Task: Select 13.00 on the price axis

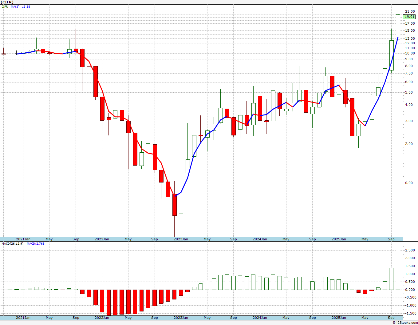Action: point(410,38)
